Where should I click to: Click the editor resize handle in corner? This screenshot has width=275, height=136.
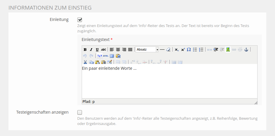[x=256, y=103]
